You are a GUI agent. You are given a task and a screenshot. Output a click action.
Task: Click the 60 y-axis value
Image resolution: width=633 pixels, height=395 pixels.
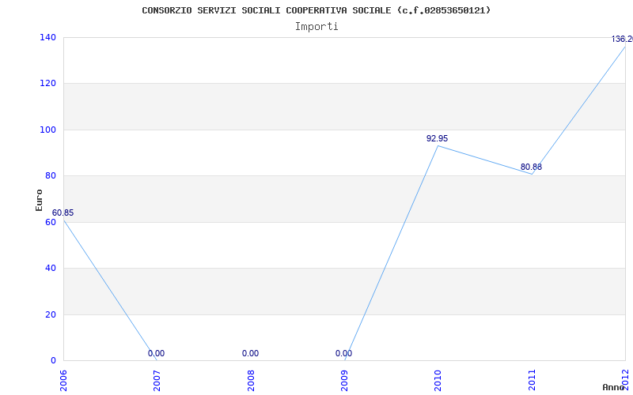(x=51, y=222)
